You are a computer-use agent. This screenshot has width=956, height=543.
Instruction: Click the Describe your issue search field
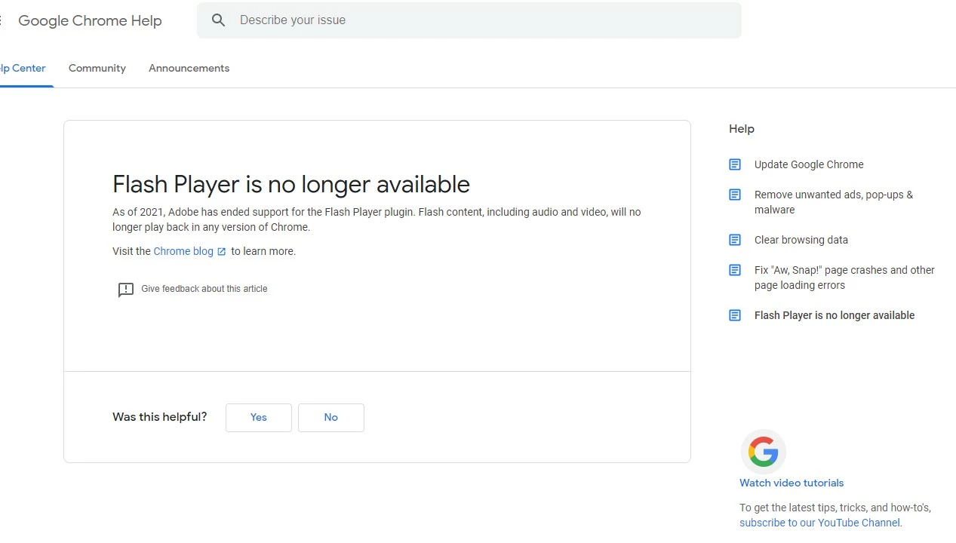(469, 20)
